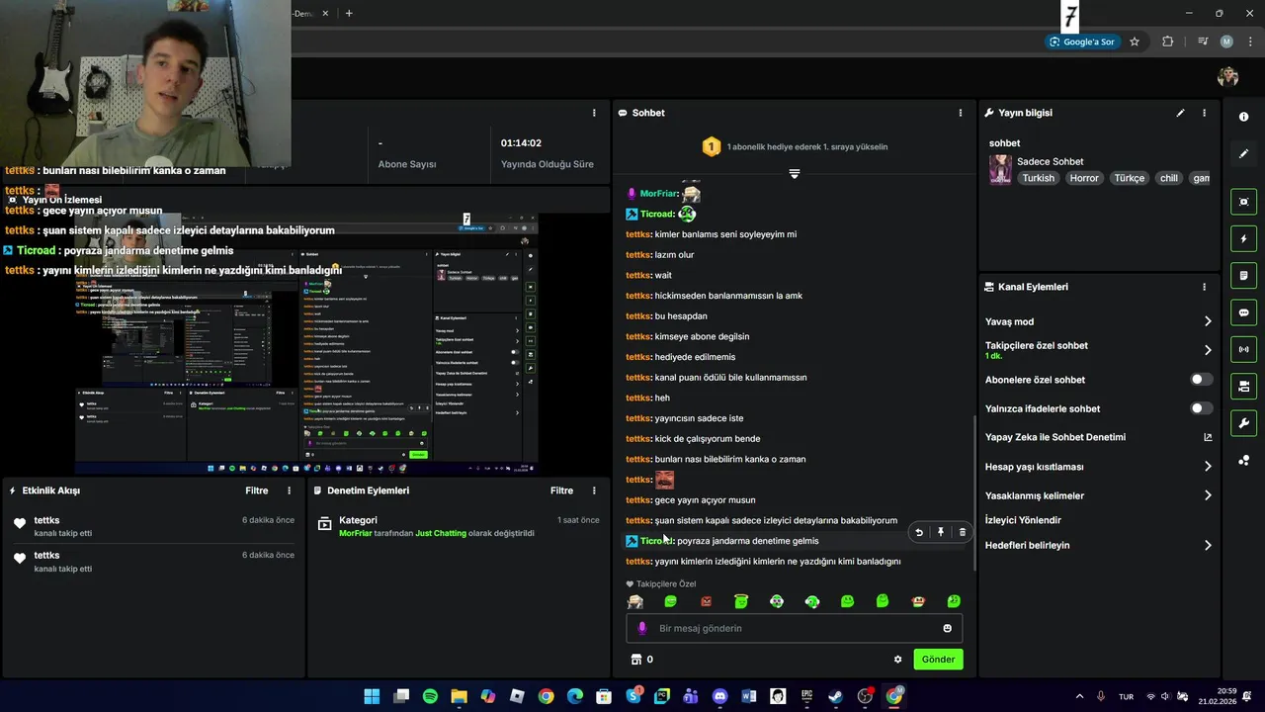Screen dimensions: 1265x712
Task: Open Etkinlik Akışı three-dot menu
Action: pyautogui.click(x=290, y=490)
